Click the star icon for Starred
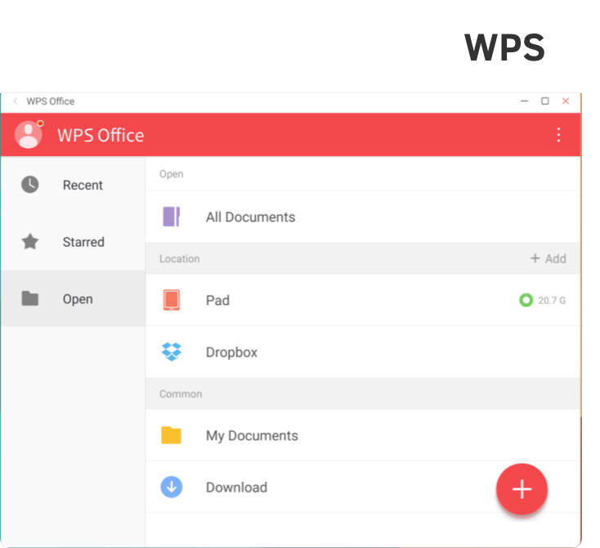Viewport: 600px width, 548px height. [30, 242]
